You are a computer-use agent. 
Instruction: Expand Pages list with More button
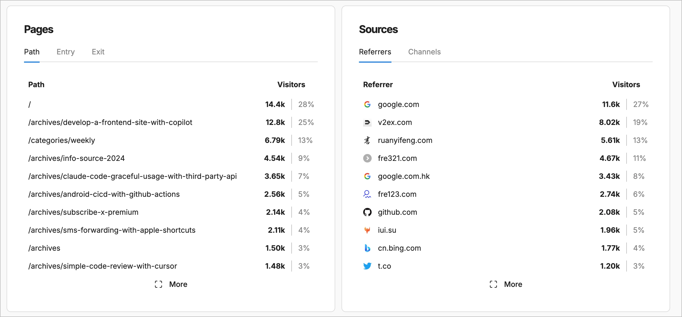[x=171, y=284]
